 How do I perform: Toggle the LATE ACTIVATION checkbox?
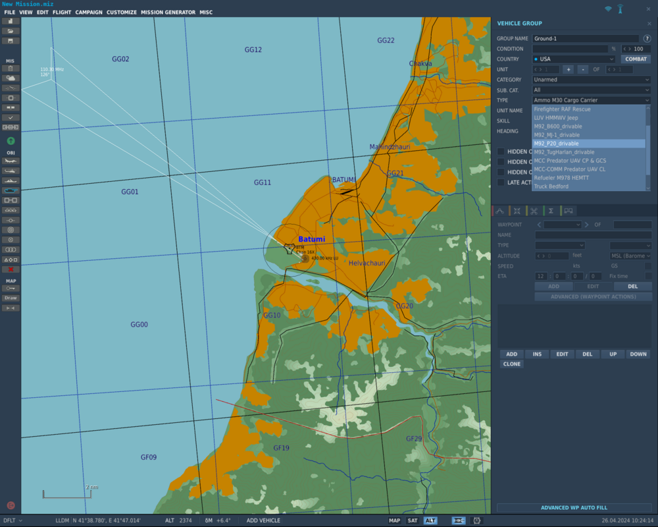pyautogui.click(x=501, y=182)
